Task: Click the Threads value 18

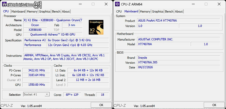Action: 103,95
